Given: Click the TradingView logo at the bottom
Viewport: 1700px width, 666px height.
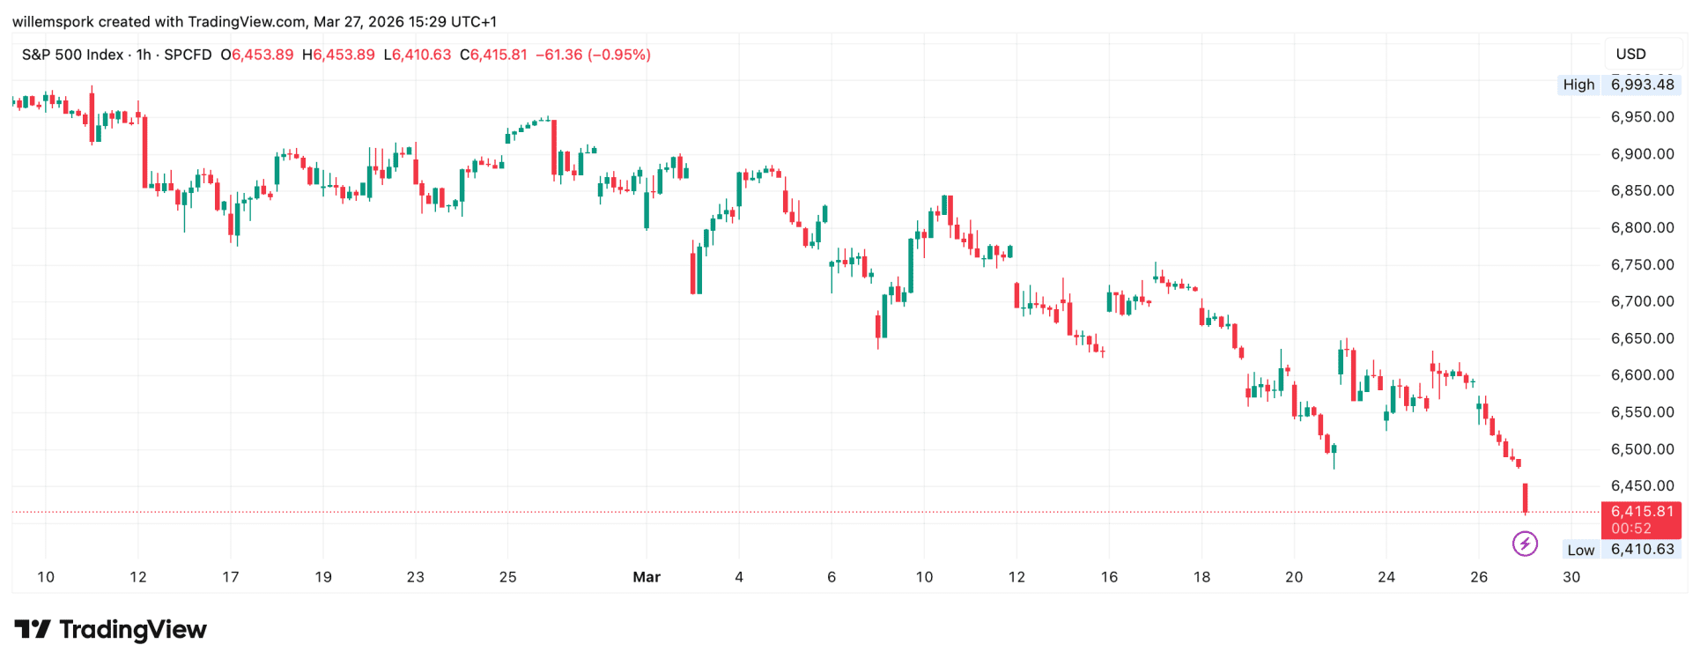Looking at the screenshot, I should (111, 630).
